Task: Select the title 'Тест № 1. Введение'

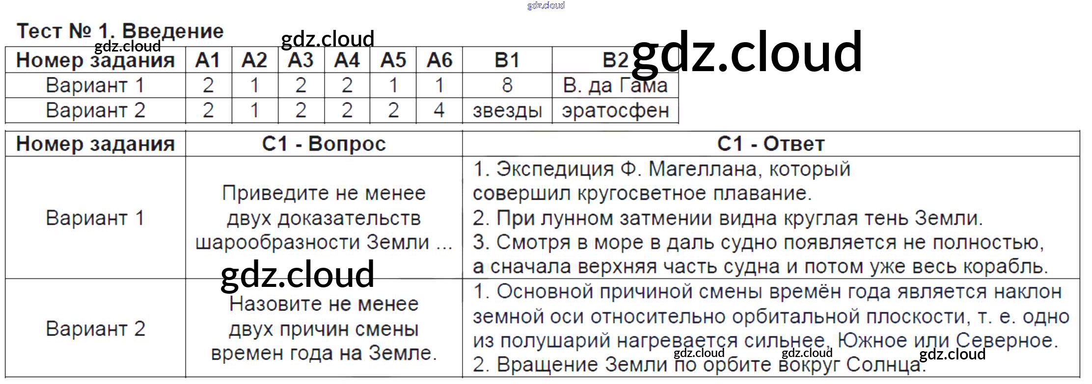Action: pos(120,31)
